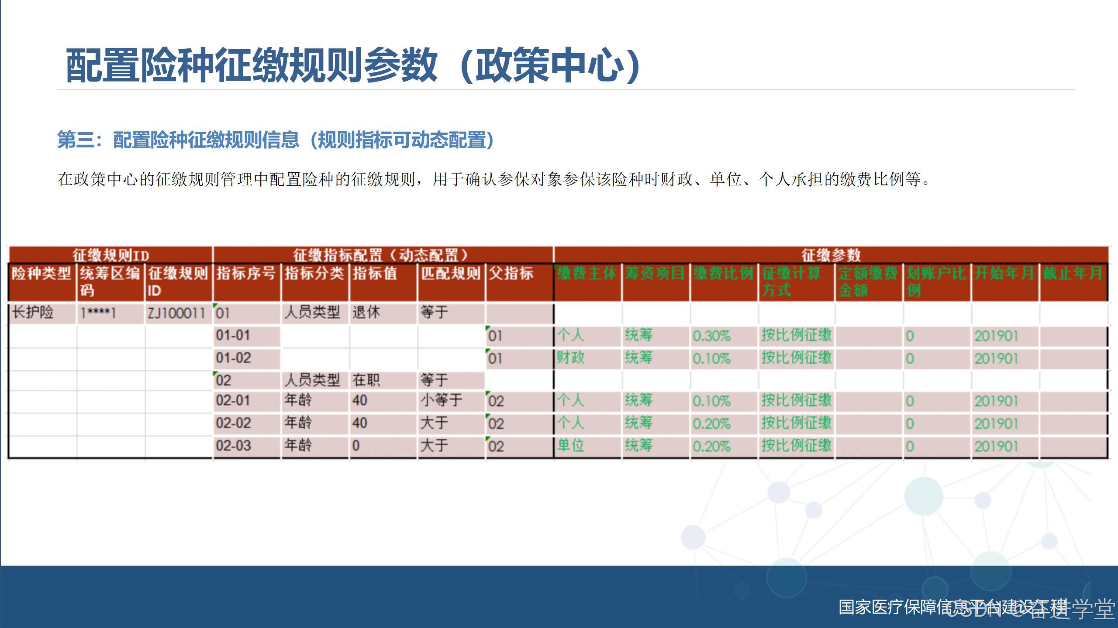
Task: Click the 财政 payer cell
Action: click(570, 358)
